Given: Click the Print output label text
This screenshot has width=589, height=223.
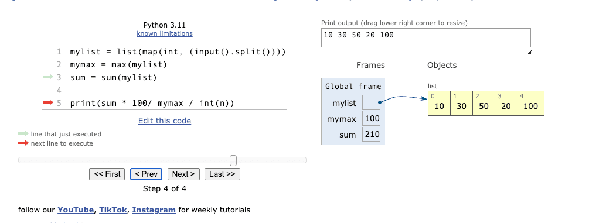Looking at the screenshot, I should pos(394,23).
